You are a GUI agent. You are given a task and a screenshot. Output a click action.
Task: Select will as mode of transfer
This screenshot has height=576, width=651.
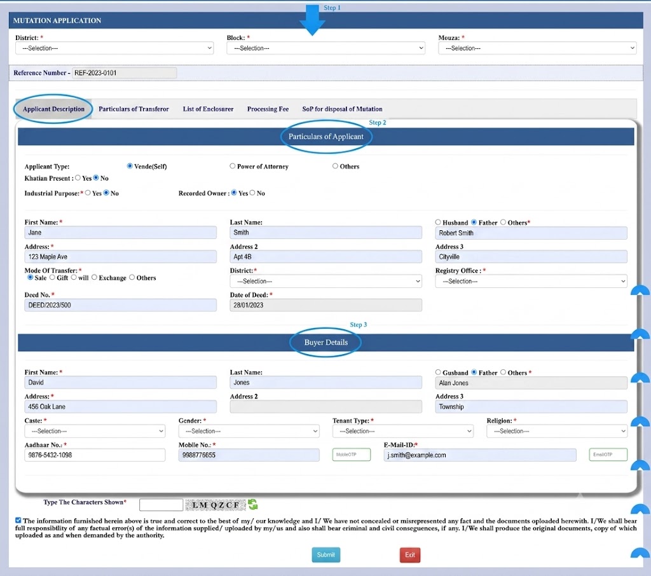74,277
